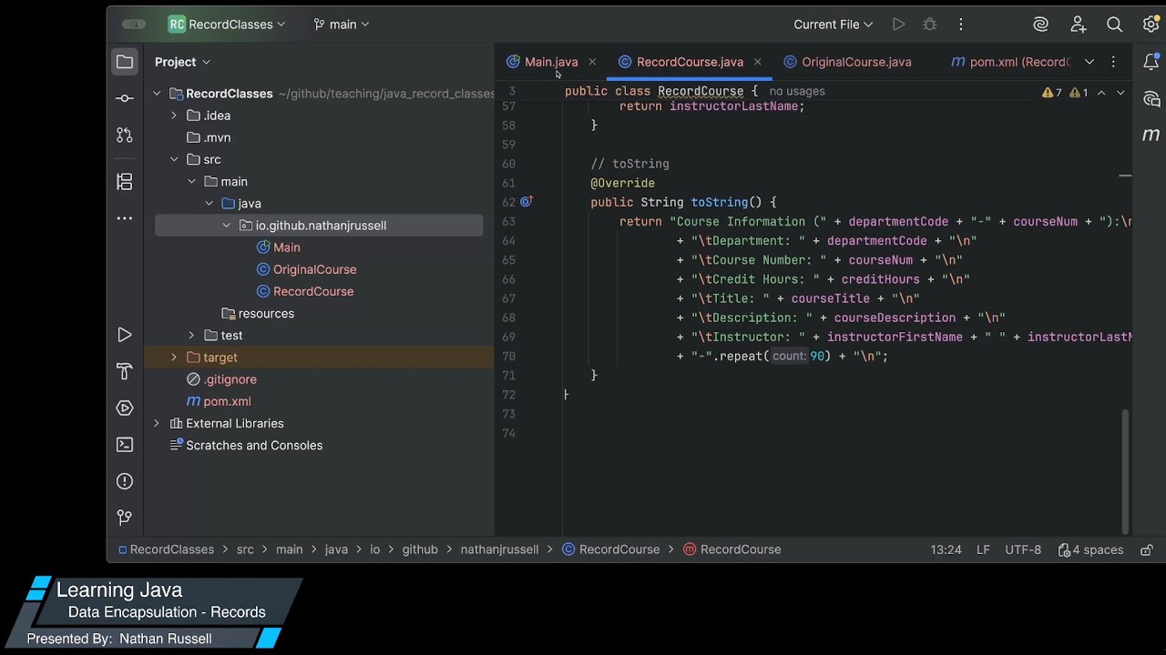Jump to next highlighted problem arrow
This screenshot has width=1166, height=655.
coord(1120,93)
